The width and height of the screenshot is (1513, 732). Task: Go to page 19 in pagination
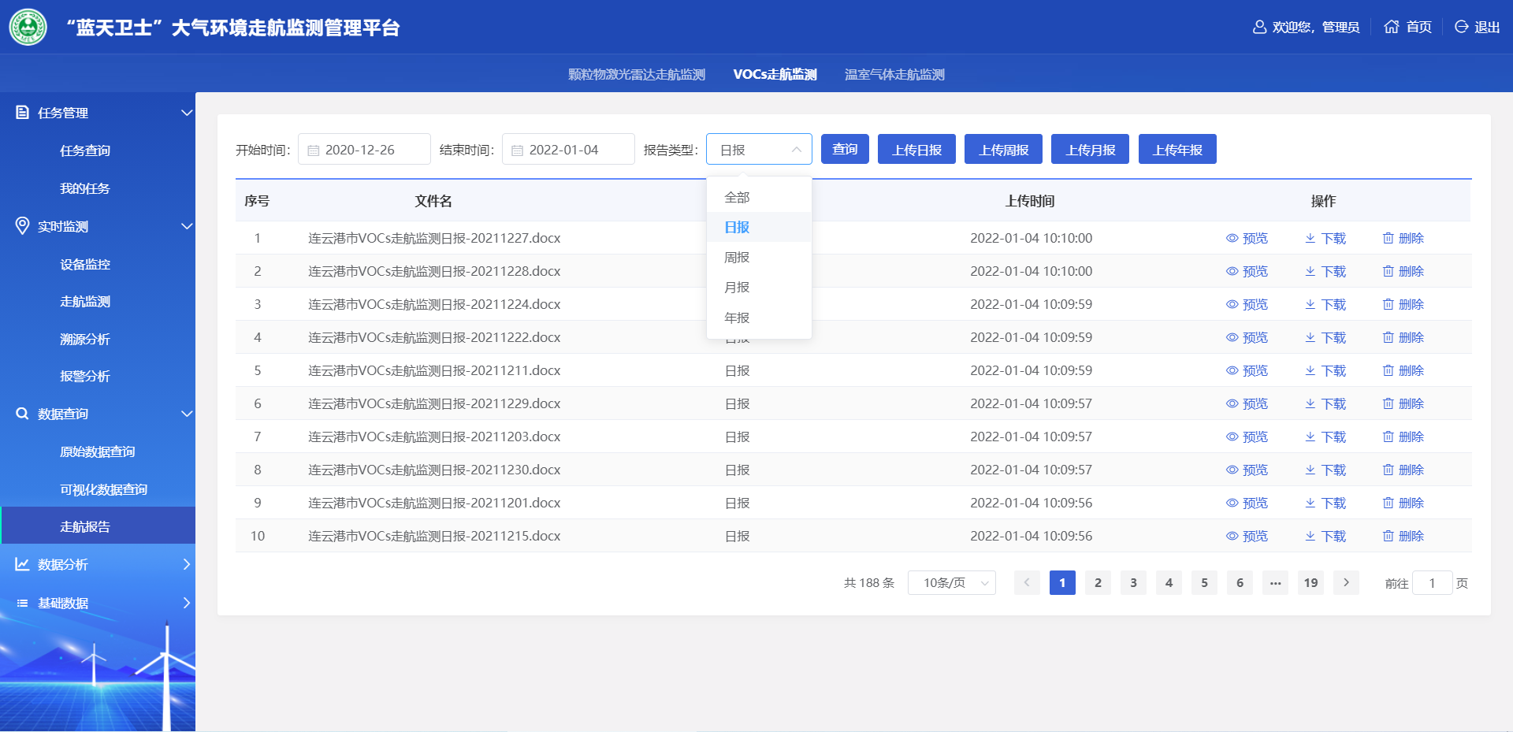pyautogui.click(x=1310, y=583)
